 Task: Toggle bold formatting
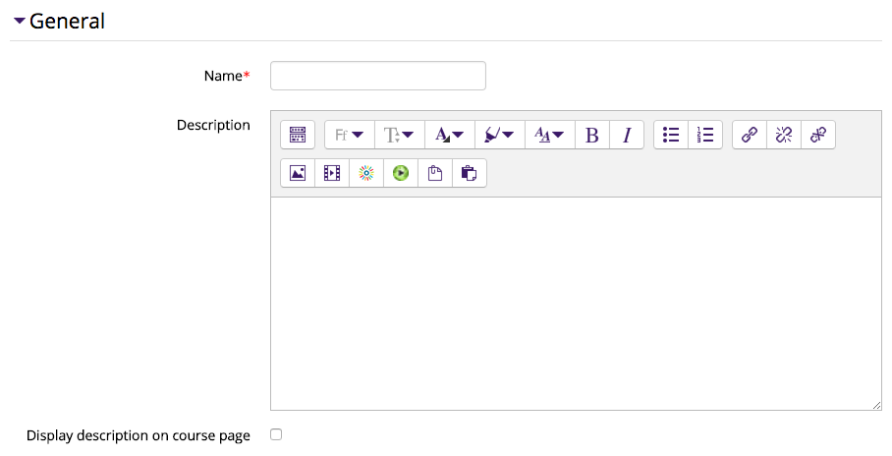(x=592, y=135)
